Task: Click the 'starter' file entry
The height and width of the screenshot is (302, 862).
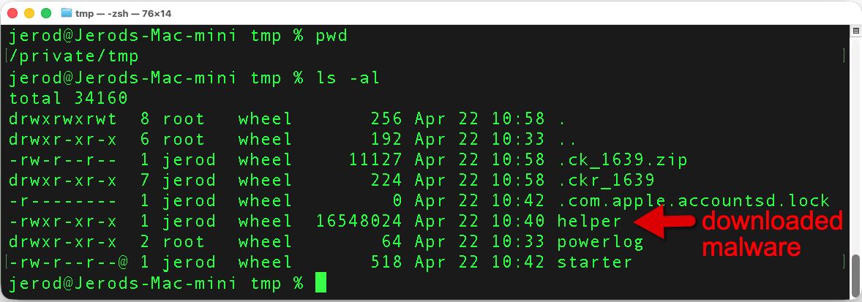Action: point(593,262)
